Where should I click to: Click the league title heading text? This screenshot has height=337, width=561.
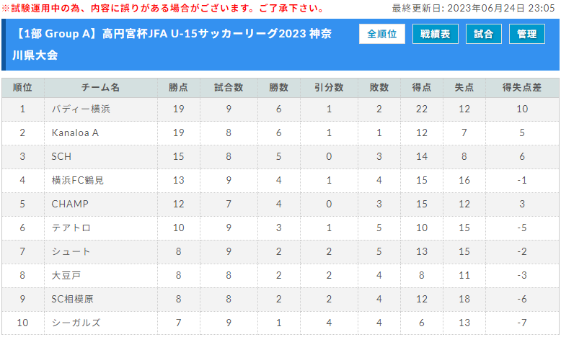coord(172,45)
